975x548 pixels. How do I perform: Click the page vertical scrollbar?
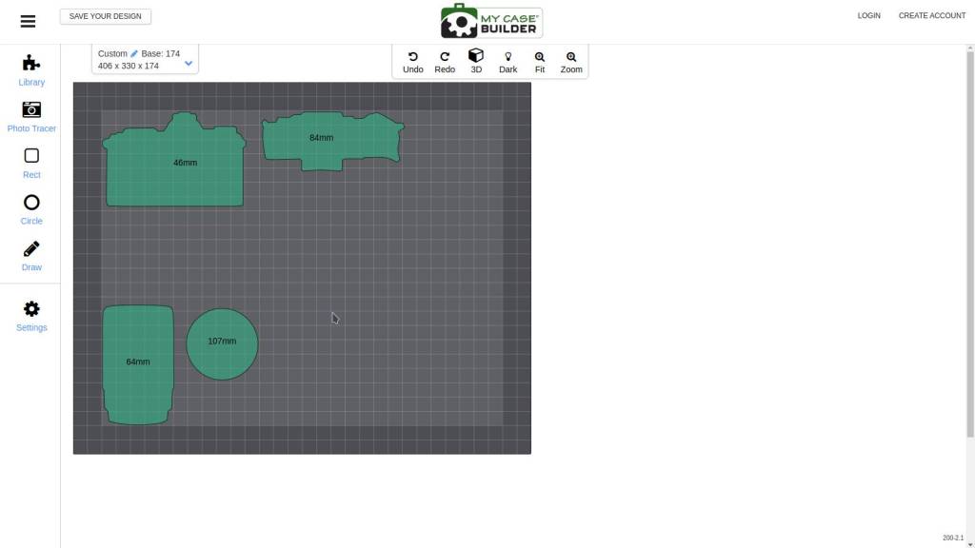[x=970, y=243]
